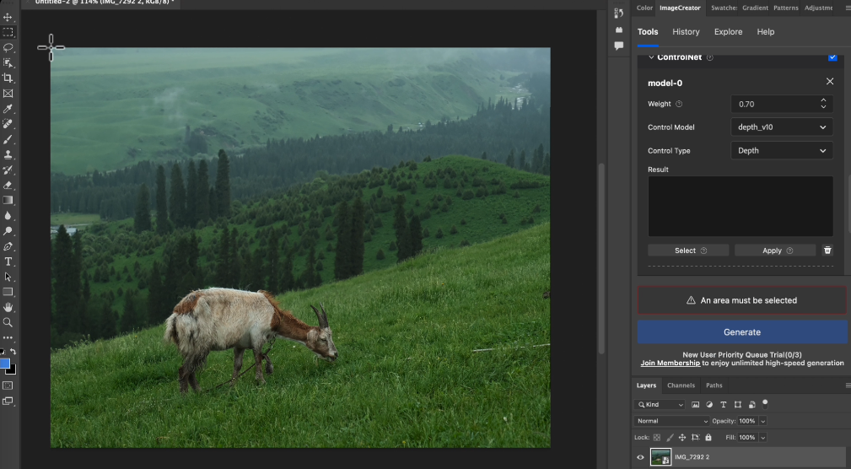Uncheck the ControlNet enable checkbox

coord(832,57)
